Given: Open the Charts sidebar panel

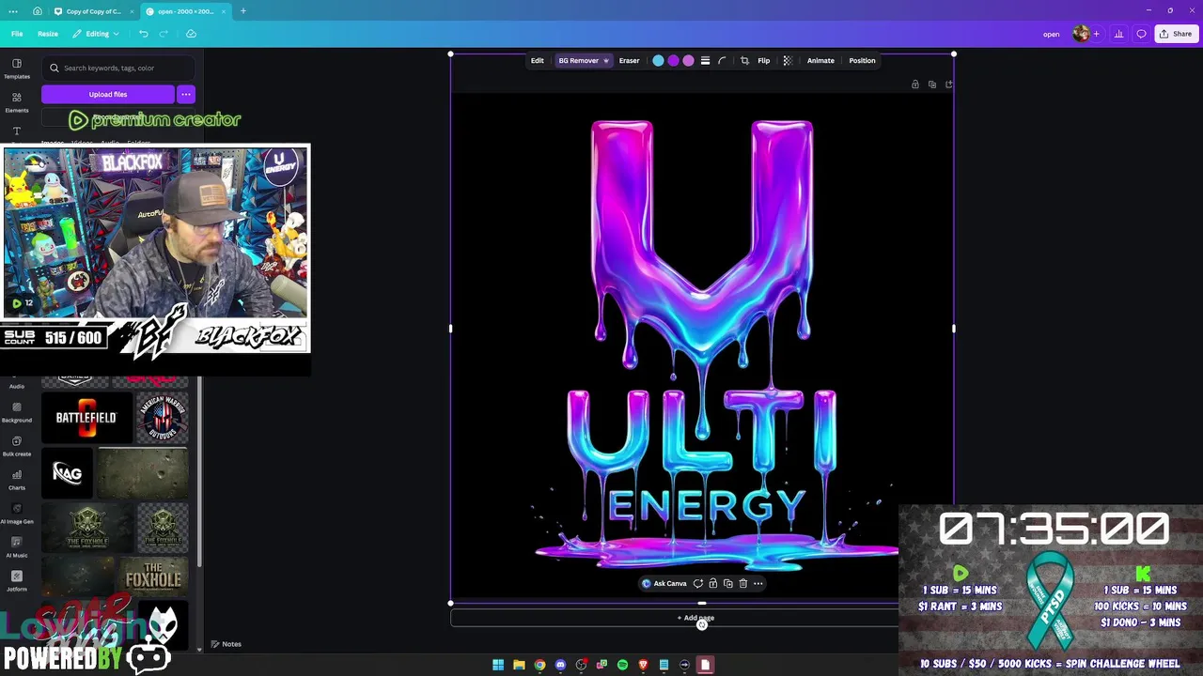Looking at the screenshot, I should [16, 480].
